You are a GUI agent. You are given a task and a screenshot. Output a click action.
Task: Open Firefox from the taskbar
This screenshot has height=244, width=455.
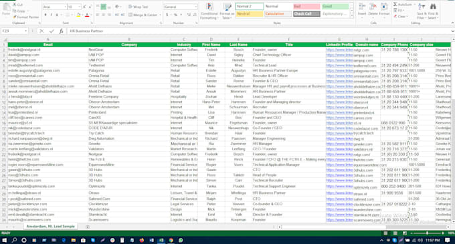pos(142,240)
